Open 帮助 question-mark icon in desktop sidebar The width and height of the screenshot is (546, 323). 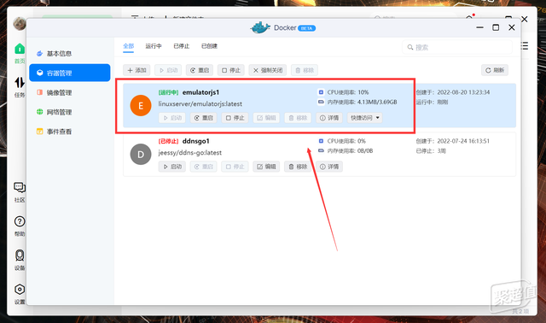20,221
